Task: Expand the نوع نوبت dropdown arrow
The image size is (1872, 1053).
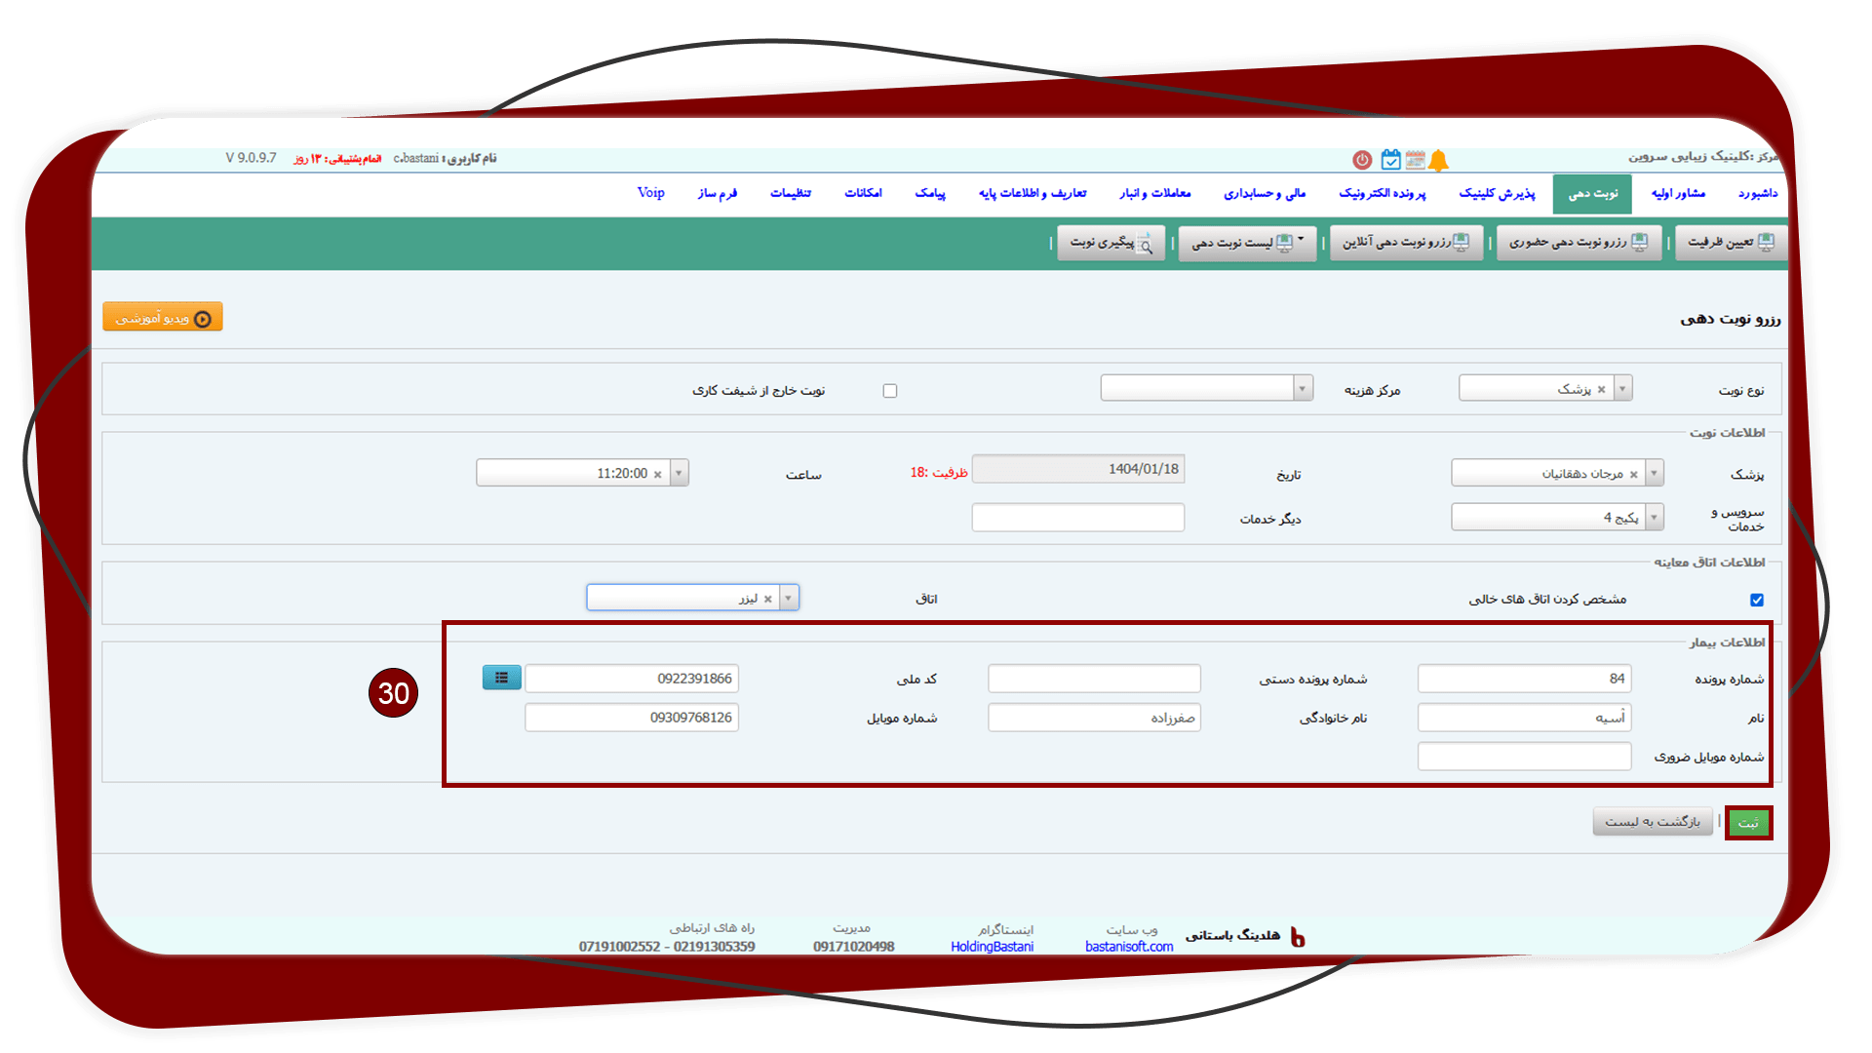Action: 1622,389
